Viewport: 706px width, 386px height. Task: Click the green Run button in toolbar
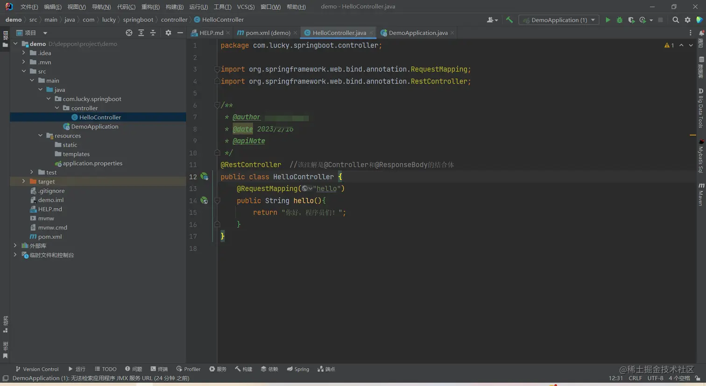[607, 20]
